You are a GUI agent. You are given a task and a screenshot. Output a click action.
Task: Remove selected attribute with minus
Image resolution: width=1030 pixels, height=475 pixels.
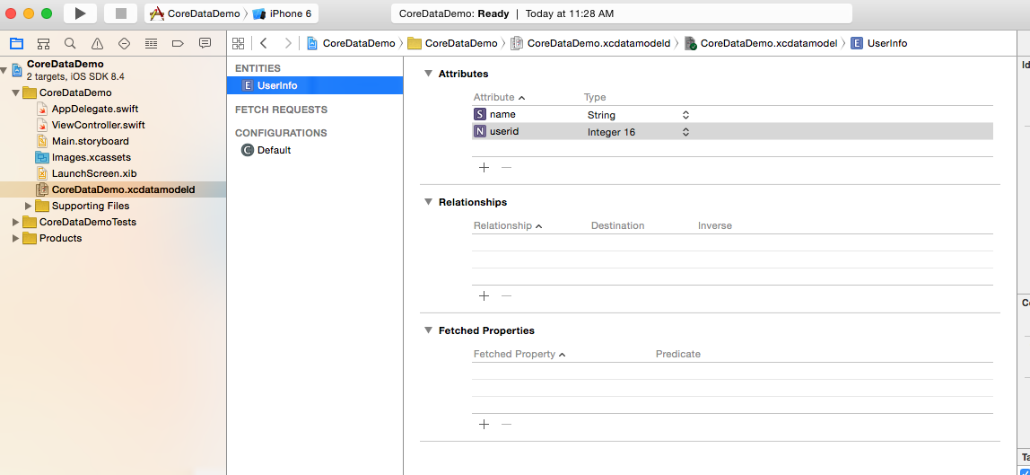506,168
